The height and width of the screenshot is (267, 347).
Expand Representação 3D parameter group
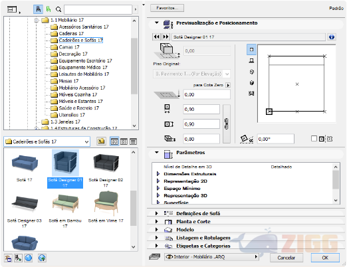tap(158, 195)
